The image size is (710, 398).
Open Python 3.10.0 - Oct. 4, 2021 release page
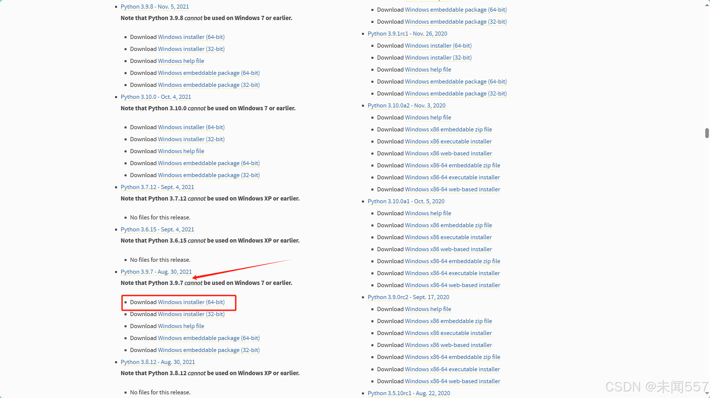(x=156, y=97)
